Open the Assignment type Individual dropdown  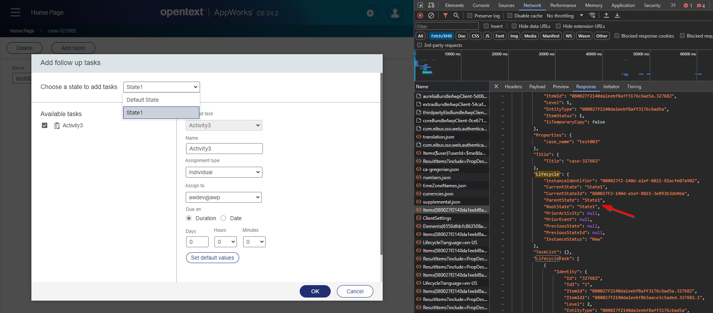224,172
